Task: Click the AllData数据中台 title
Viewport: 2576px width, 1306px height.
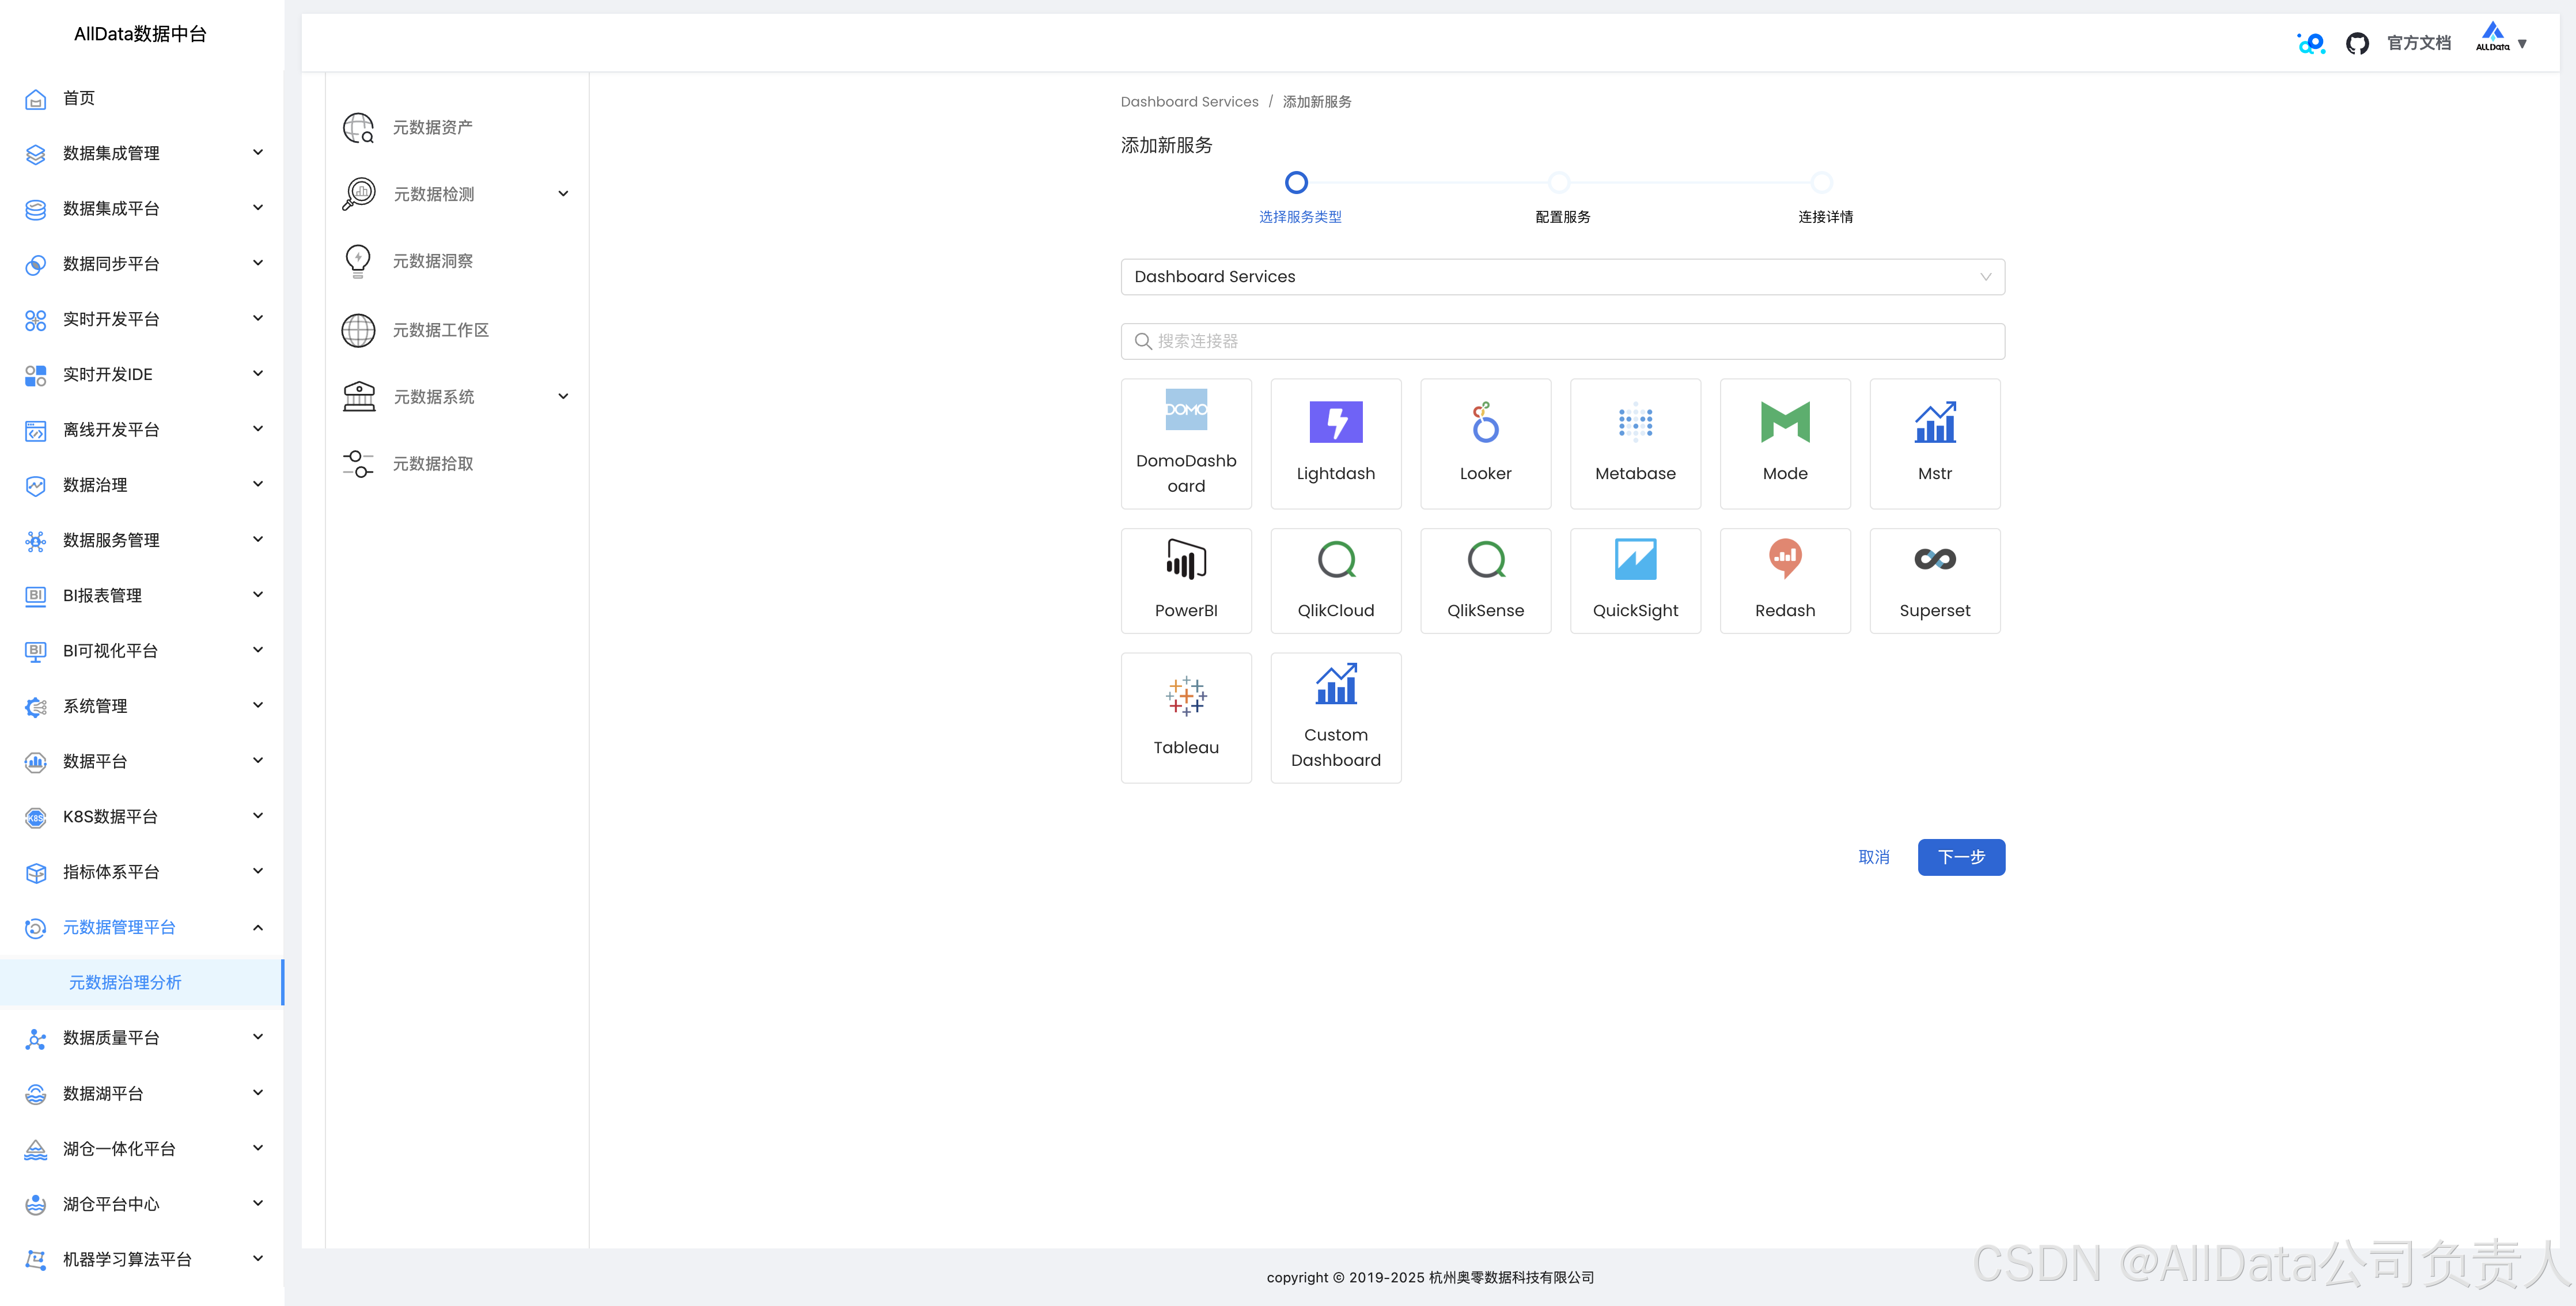Action: point(141,34)
